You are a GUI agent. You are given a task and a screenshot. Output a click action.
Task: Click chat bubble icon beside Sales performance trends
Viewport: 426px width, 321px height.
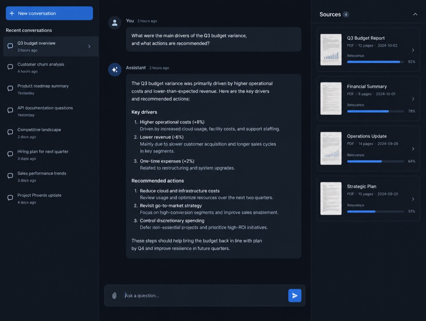click(10, 176)
